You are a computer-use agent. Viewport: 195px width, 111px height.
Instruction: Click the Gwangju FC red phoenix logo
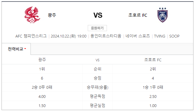click(32, 15)
